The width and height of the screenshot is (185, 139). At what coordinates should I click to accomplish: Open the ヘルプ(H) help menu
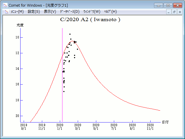click(110, 12)
